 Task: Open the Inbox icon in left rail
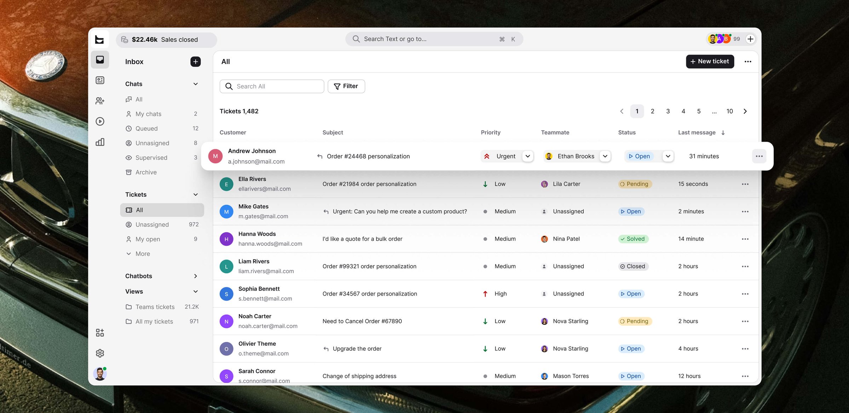click(x=100, y=60)
